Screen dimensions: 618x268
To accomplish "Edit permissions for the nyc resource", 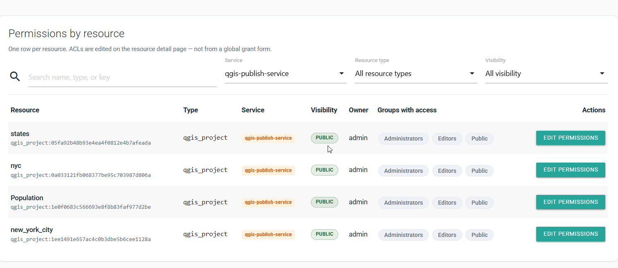I will [x=571, y=170].
